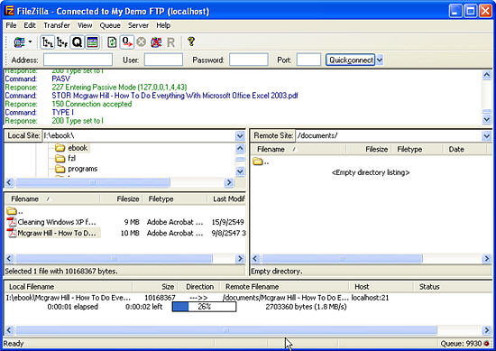Click the Address input field

coord(78,60)
